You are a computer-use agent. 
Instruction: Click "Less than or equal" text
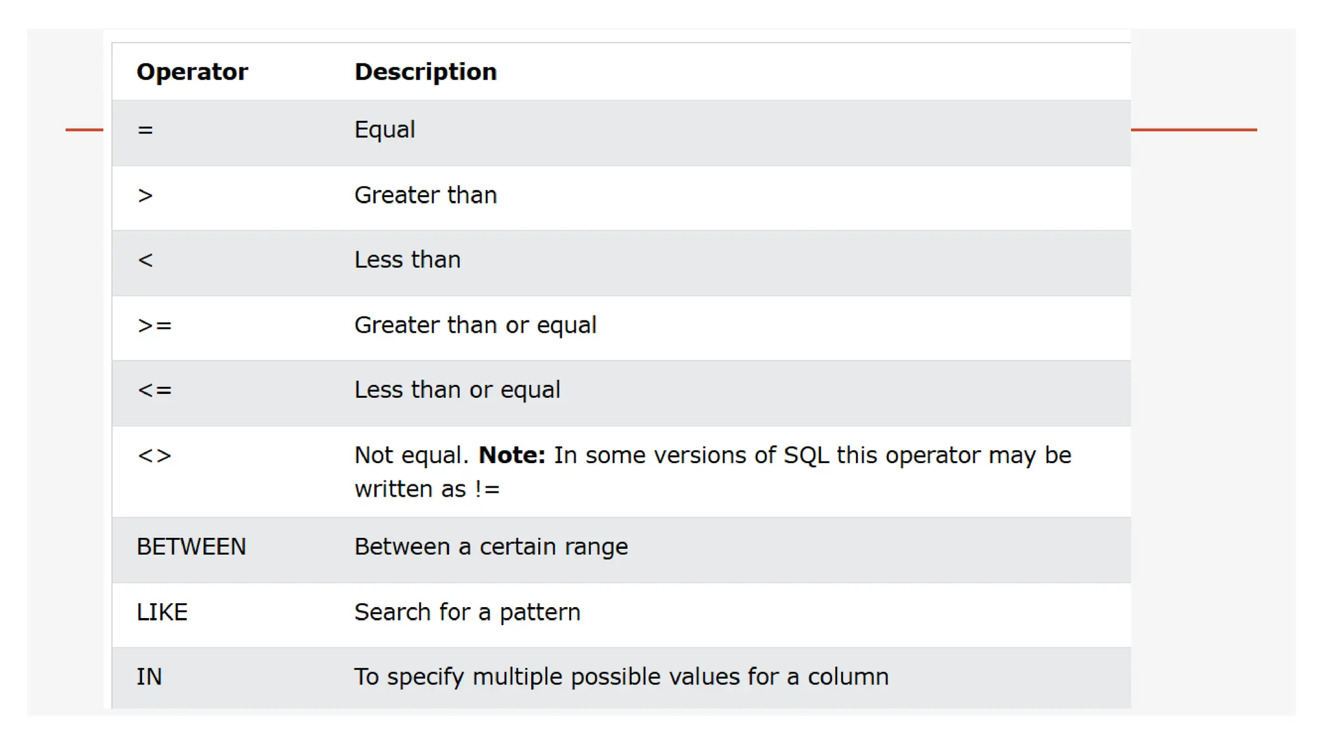(x=457, y=389)
